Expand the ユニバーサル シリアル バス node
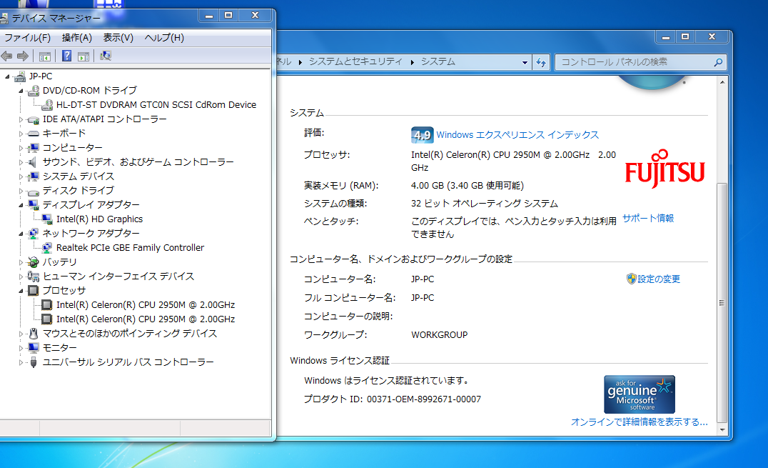The height and width of the screenshot is (468, 768). click(x=21, y=362)
